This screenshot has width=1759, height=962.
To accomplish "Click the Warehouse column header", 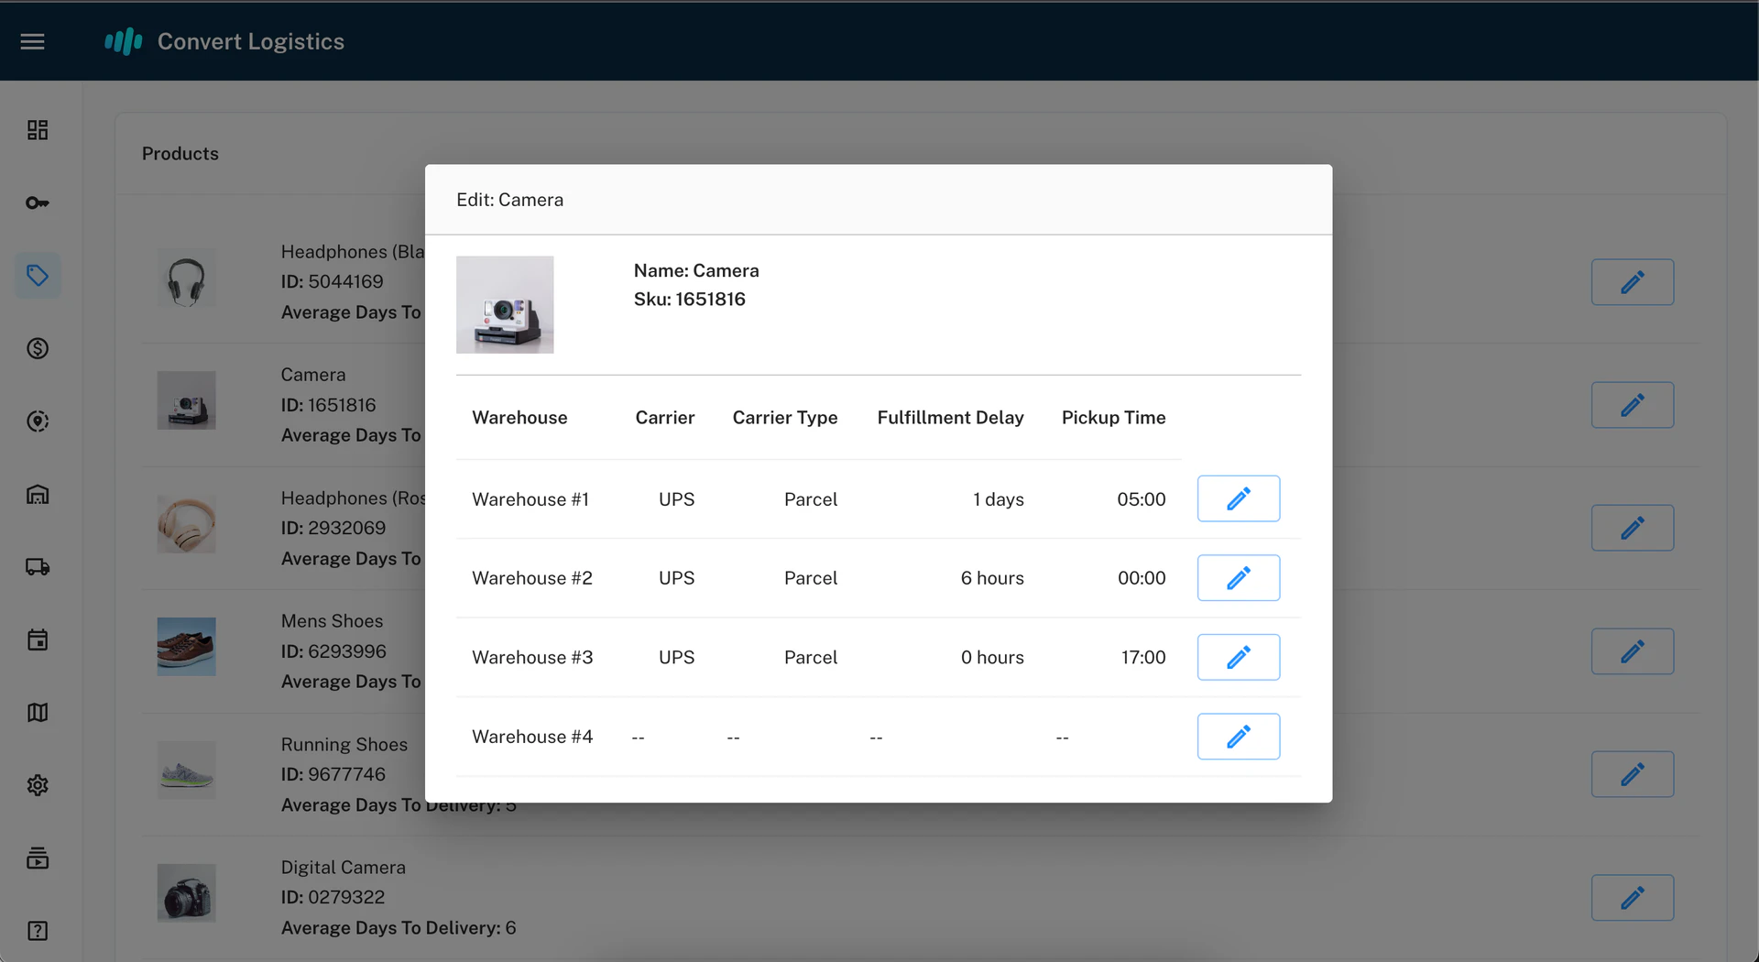I will [519, 417].
